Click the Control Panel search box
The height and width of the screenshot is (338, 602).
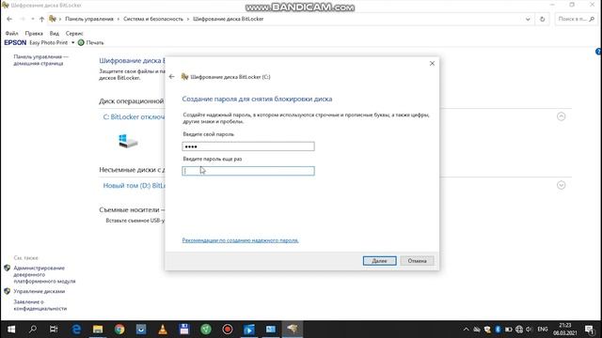point(576,19)
